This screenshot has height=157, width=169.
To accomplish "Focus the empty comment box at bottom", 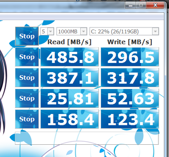I will pos(87,138).
